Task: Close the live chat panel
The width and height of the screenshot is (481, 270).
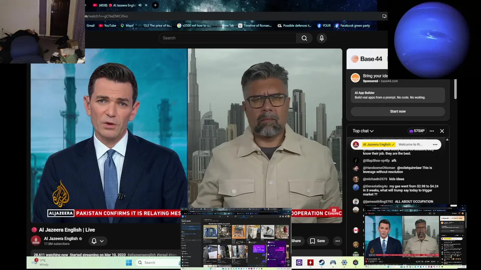Action: click(x=442, y=131)
